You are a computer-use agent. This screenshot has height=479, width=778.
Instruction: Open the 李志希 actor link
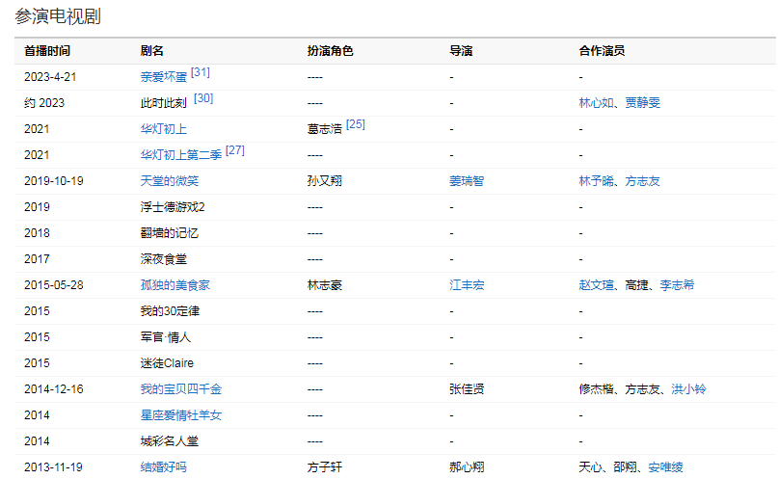[677, 285]
